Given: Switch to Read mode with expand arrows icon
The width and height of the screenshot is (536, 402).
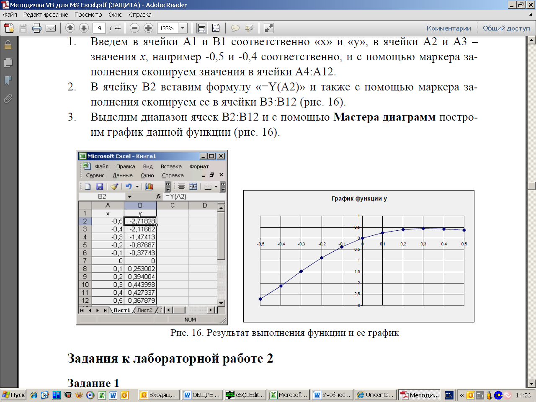Looking at the screenshot, I should 269,28.
